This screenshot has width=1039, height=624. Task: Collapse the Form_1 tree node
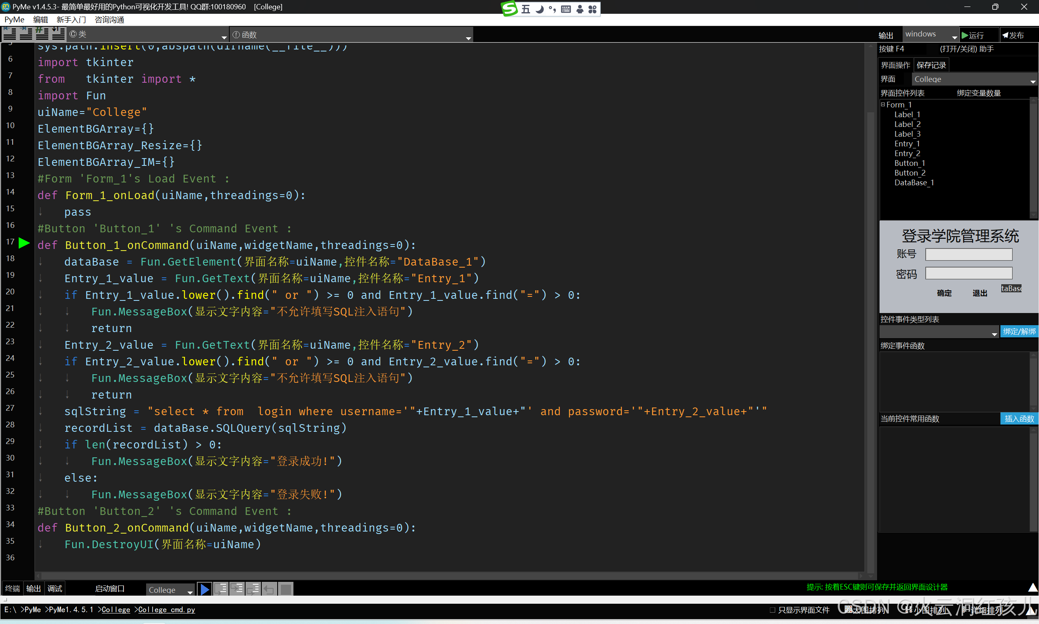pyautogui.click(x=882, y=104)
